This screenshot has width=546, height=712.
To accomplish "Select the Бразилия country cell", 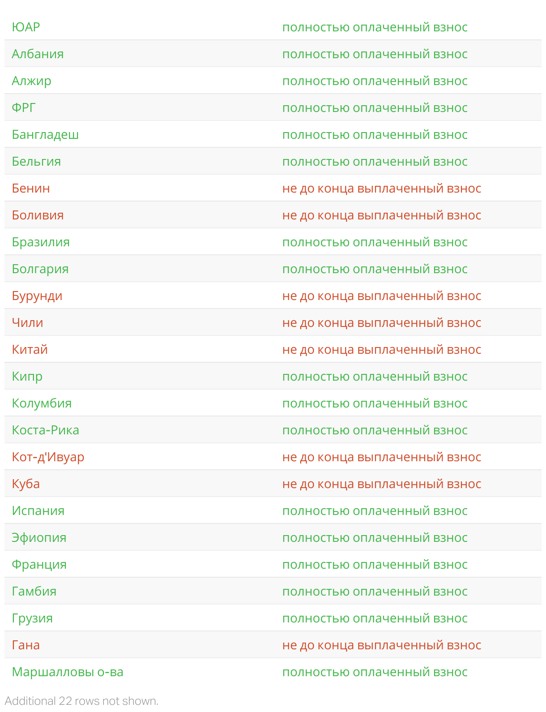I will pos(41,242).
